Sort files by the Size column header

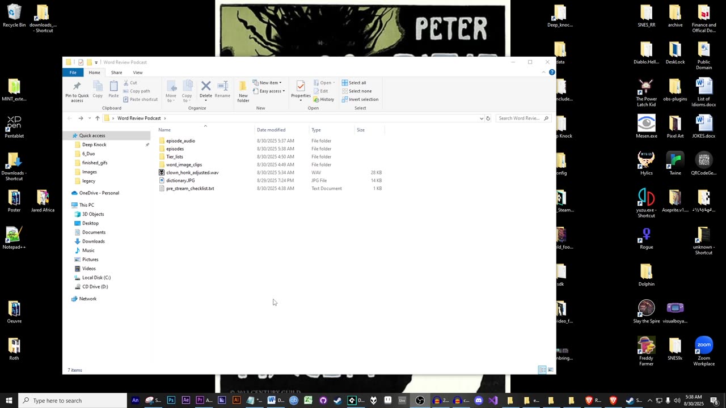pos(369,130)
